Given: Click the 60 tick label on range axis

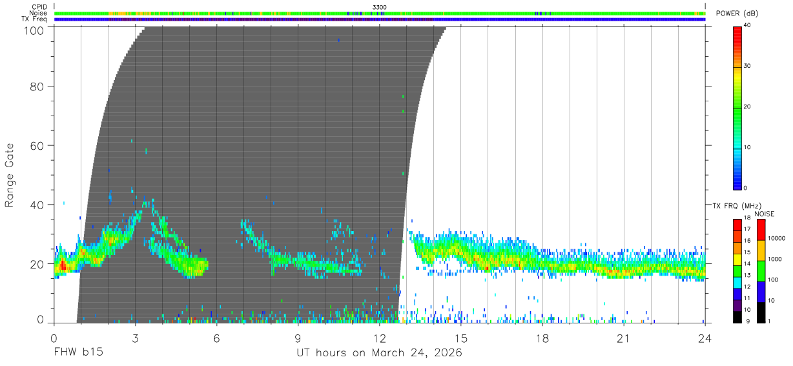Looking at the screenshot, I should [37, 145].
